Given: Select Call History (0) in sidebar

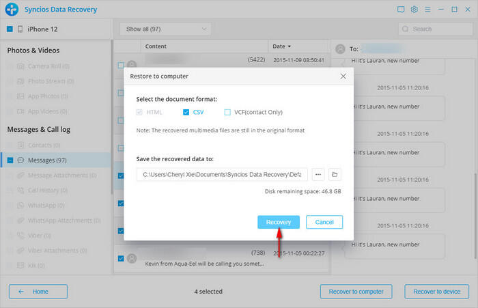Looking at the screenshot, I should click(x=49, y=190).
